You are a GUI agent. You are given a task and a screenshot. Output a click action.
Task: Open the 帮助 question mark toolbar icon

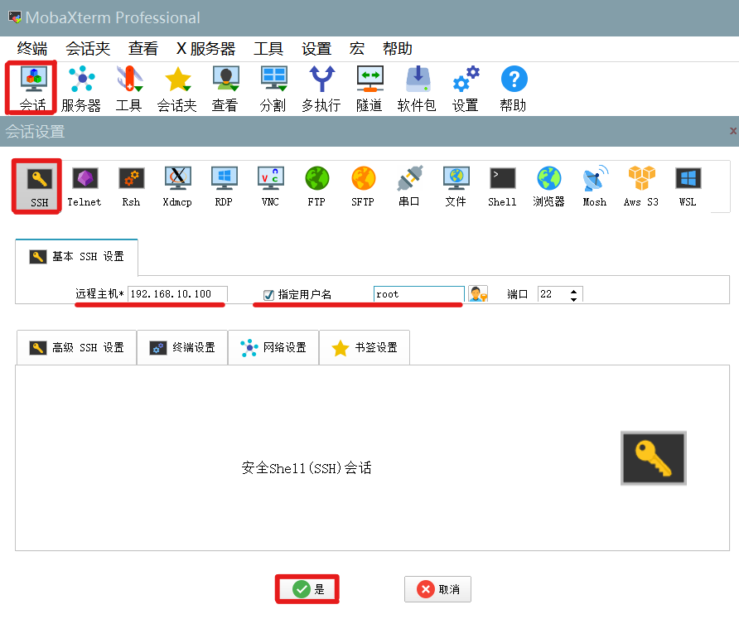514,89
